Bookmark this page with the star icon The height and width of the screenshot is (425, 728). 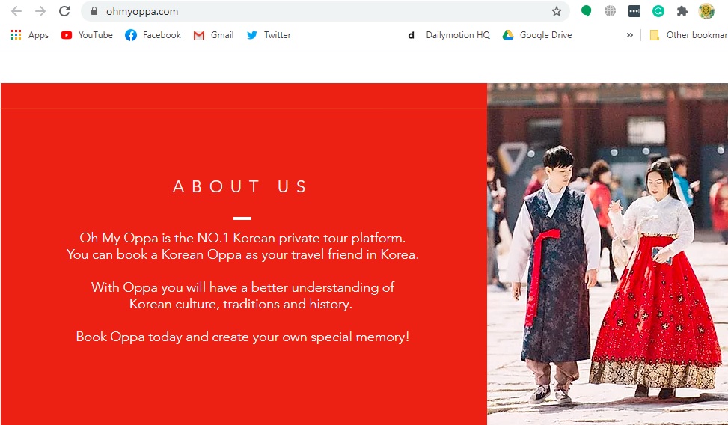556,12
